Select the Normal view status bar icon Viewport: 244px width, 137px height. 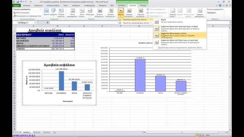(197, 135)
